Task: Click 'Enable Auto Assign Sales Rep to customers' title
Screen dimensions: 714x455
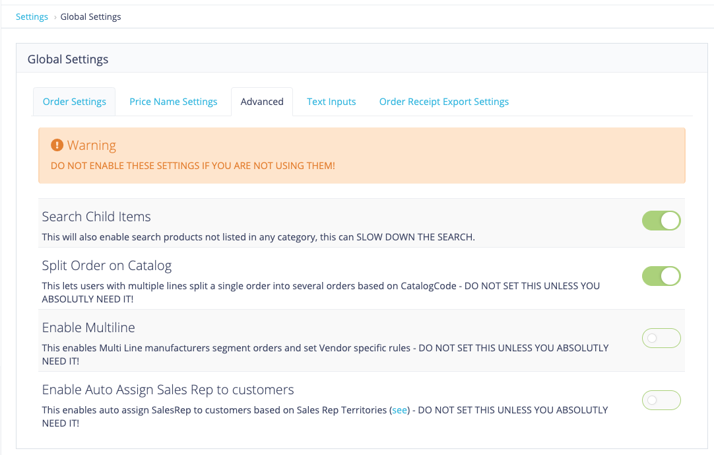Action: (168, 390)
